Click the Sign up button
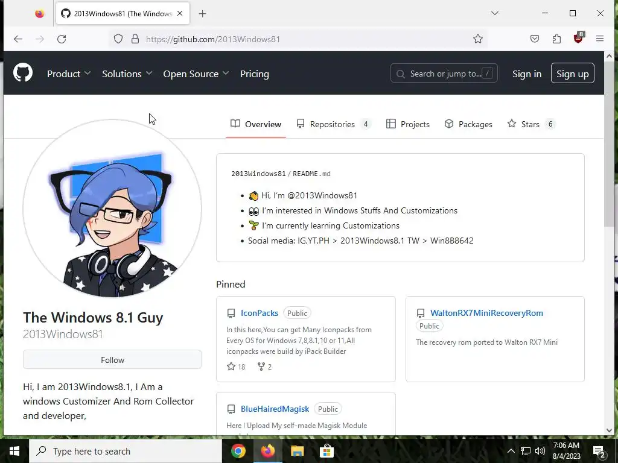The height and width of the screenshot is (463, 618). [x=572, y=74]
